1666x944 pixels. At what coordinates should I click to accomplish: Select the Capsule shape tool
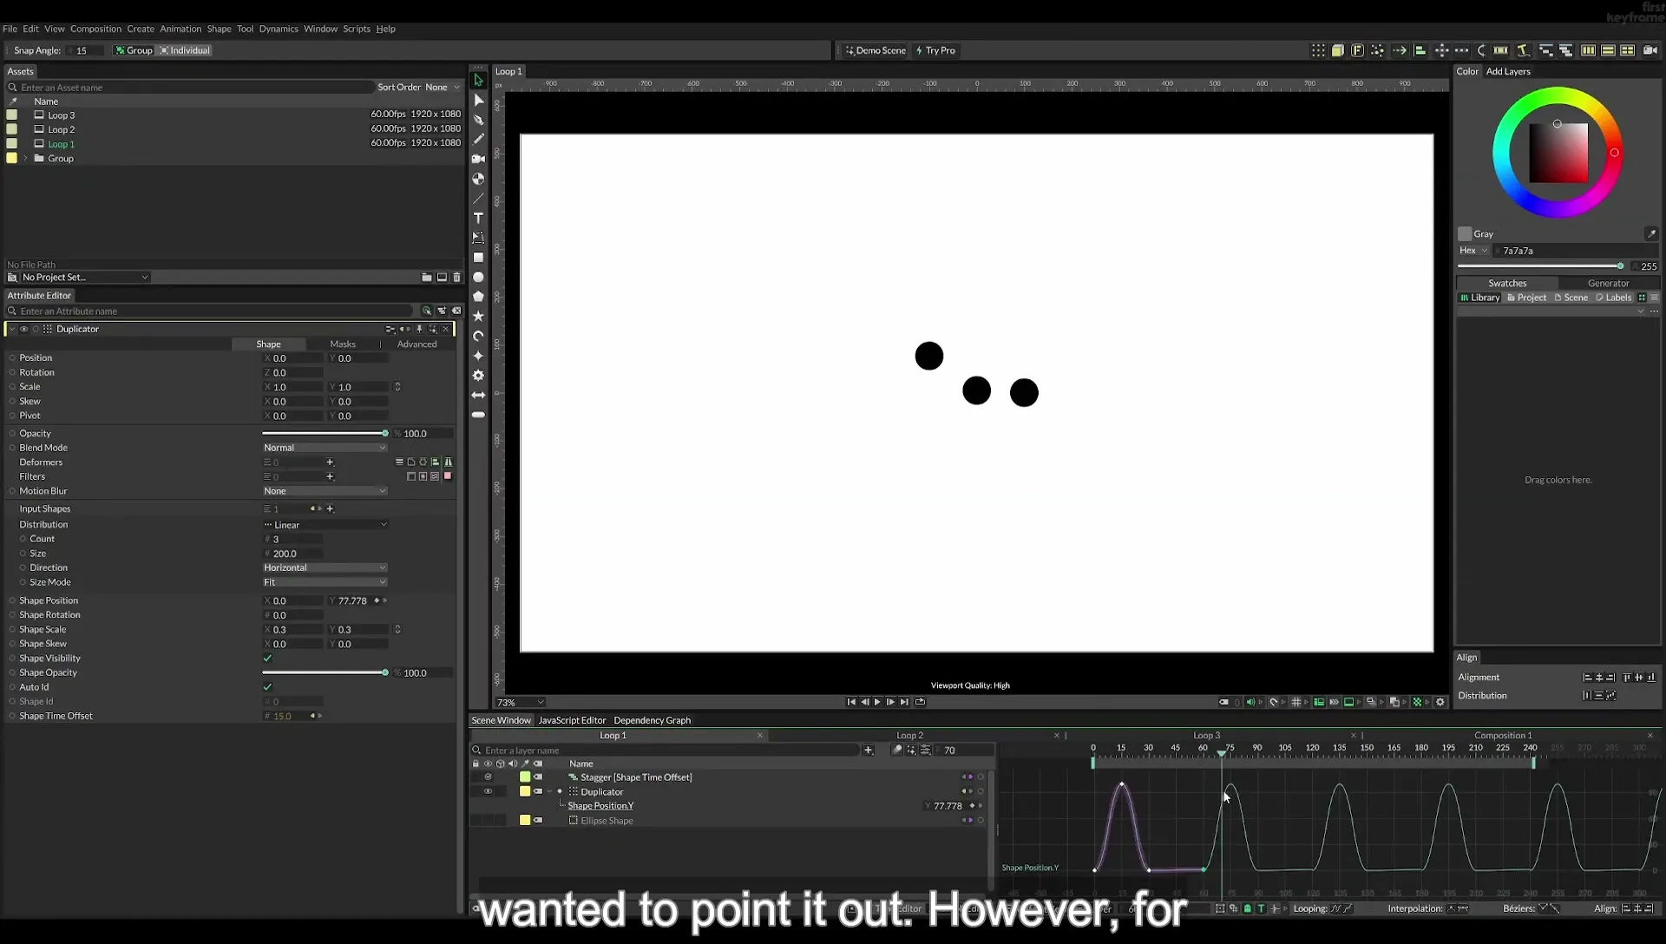coord(478,415)
